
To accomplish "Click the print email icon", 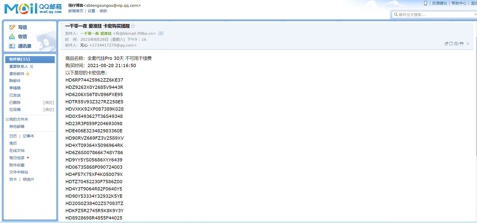I will (461, 44).
